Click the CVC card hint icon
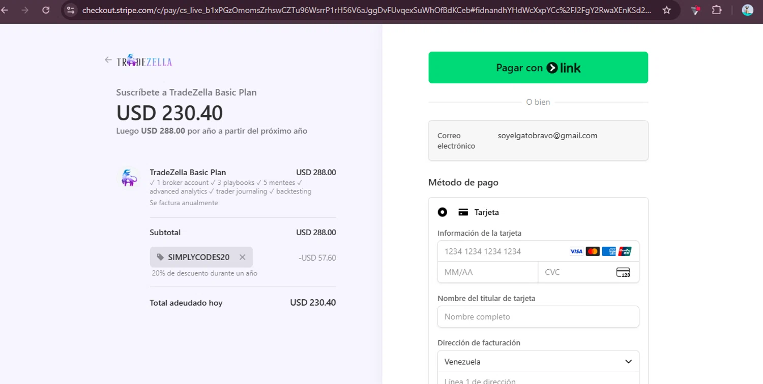Image resolution: width=763 pixels, height=384 pixels. 623,272
